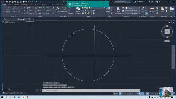Expand the Draw panel

[13, 16]
